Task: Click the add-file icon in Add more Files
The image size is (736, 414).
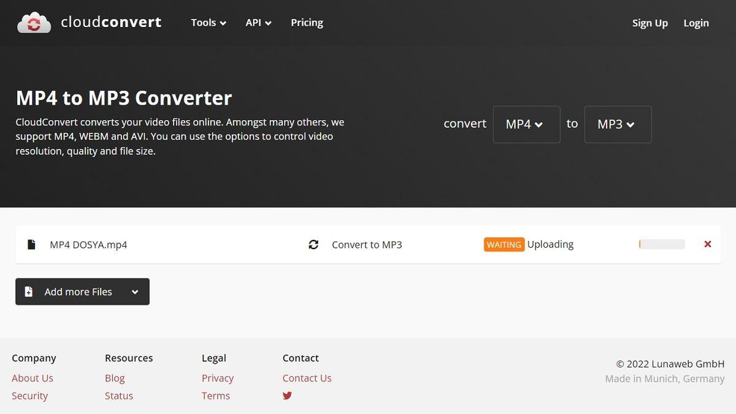Action: tap(29, 292)
